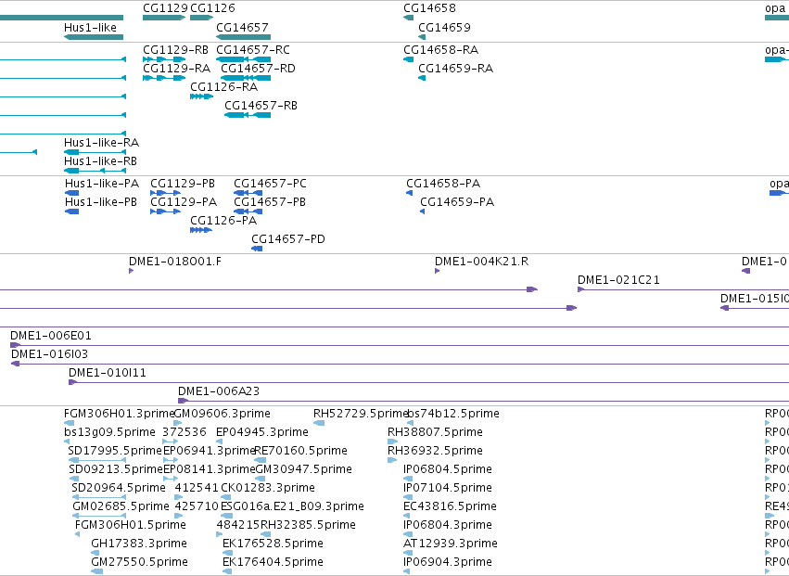Select protein Hus1-like-PA label
Image resolution: width=789 pixels, height=576 pixels.
(x=102, y=184)
